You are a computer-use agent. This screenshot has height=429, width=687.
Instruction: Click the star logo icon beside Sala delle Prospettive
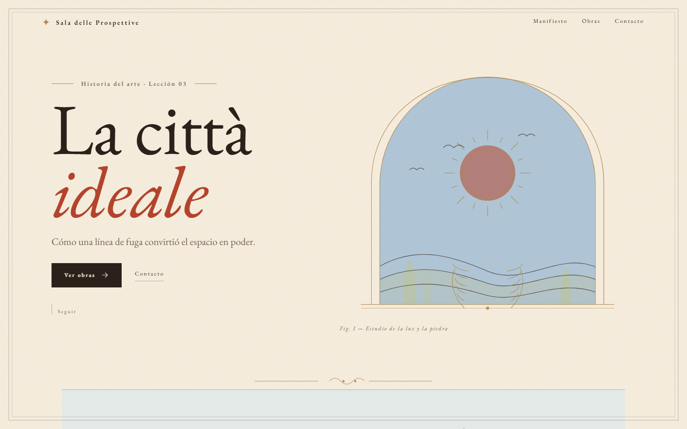(x=46, y=22)
